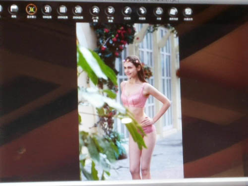Rotate image left with curved arrow icon

pyautogui.click(x=127, y=11)
